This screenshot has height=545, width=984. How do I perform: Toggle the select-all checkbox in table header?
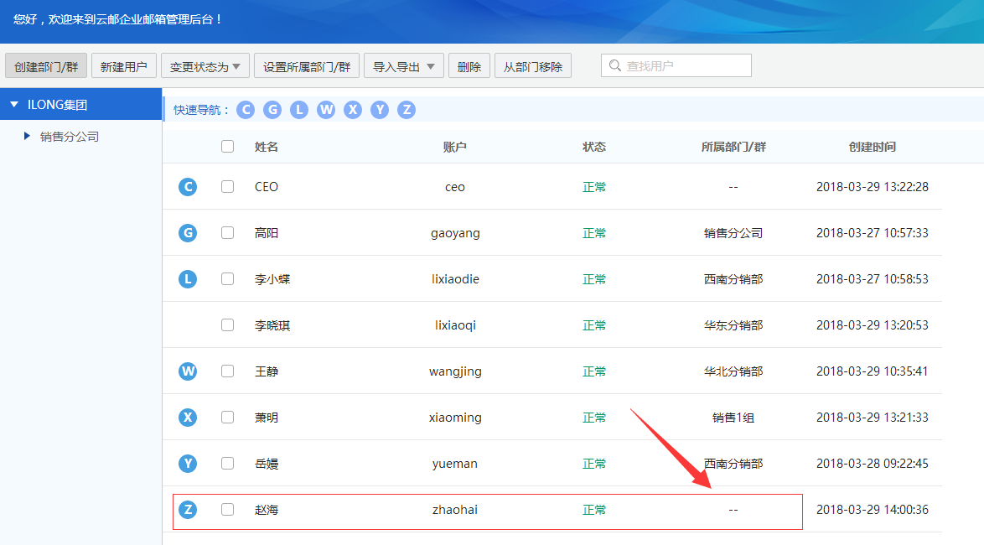(228, 146)
